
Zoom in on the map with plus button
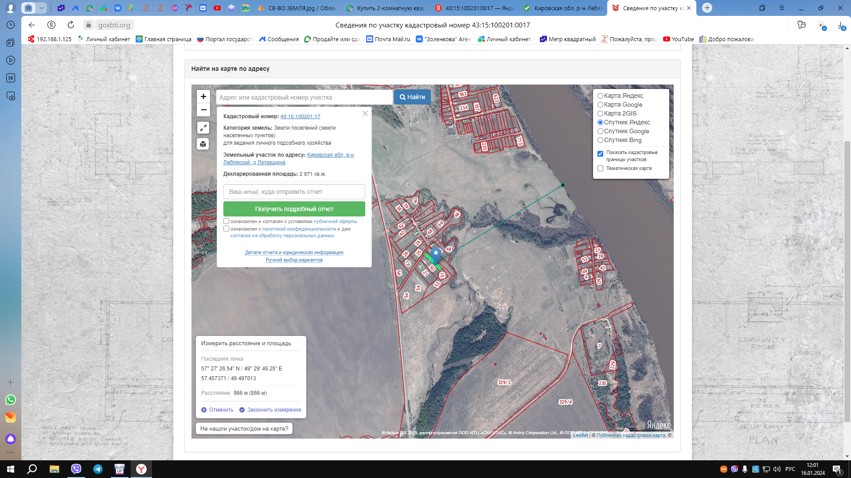(203, 96)
